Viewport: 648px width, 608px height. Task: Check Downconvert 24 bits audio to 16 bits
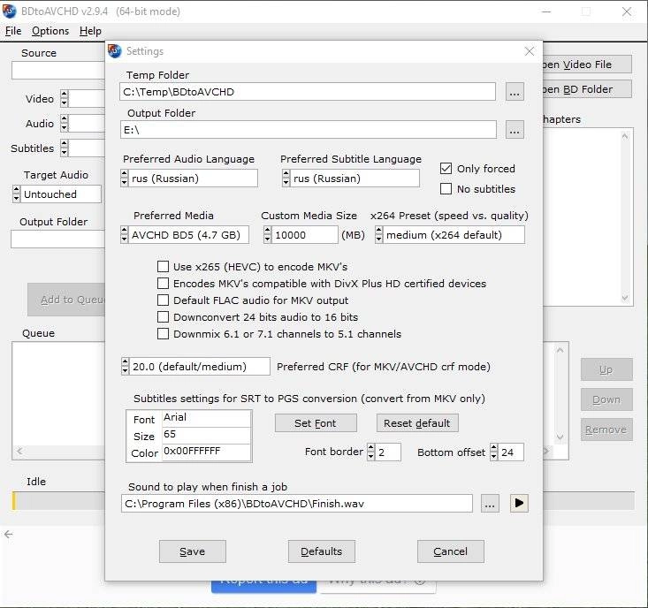point(164,317)
